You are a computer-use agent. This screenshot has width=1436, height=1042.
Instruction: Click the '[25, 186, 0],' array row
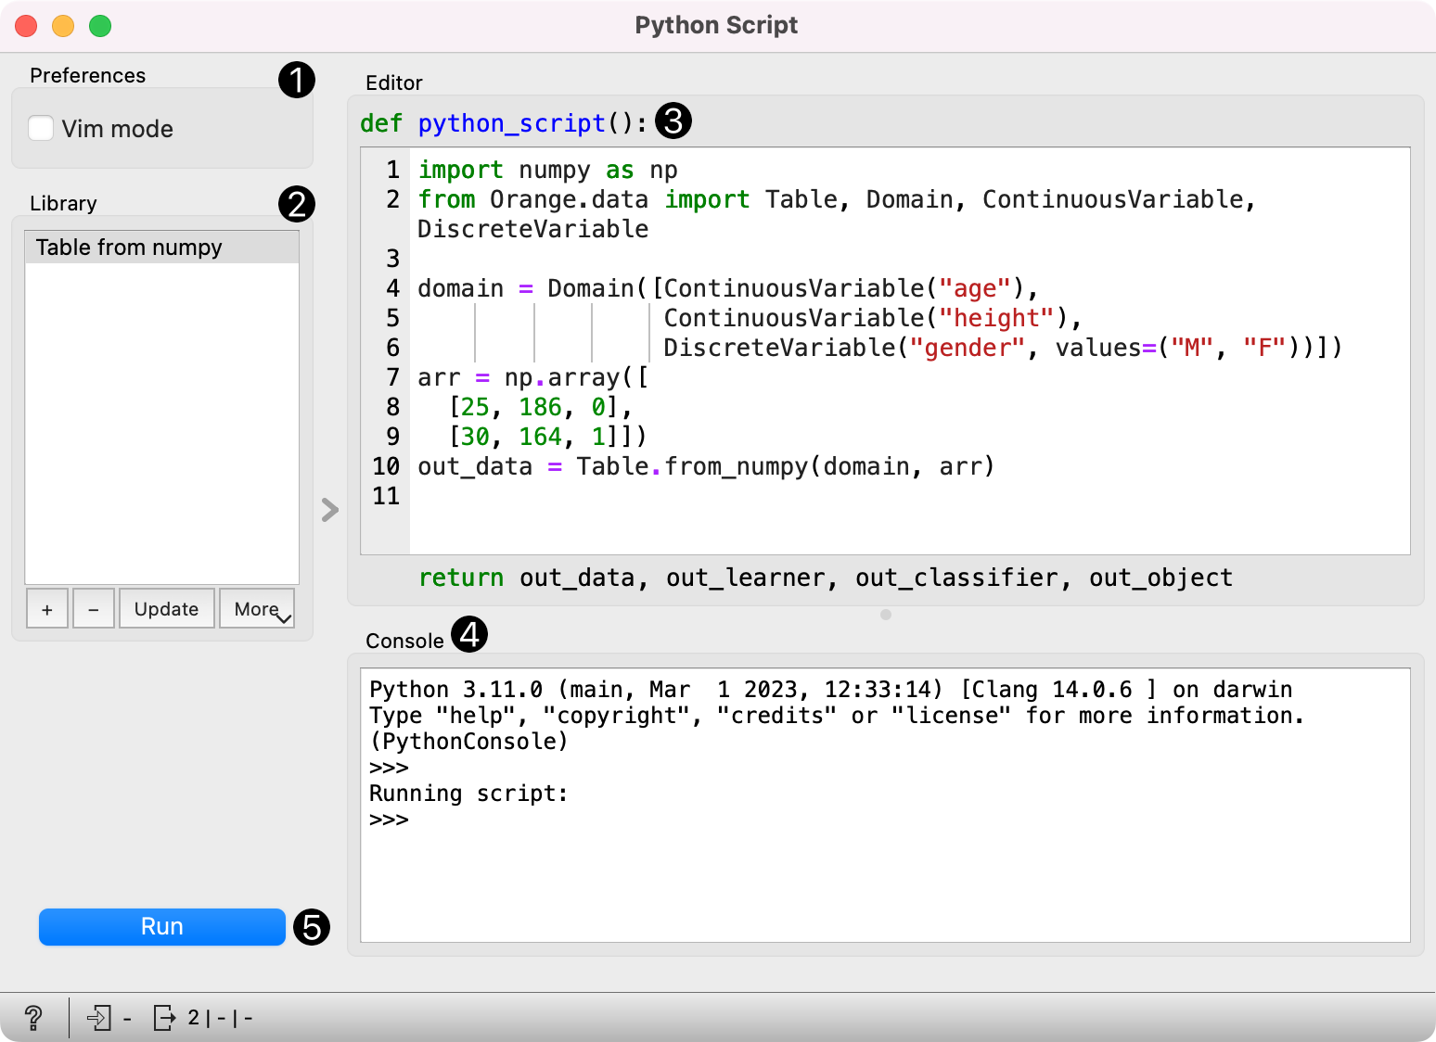click(x=541, y=408)
